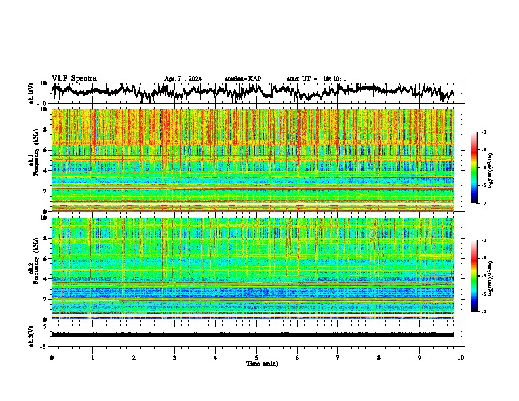
Task: Click the ch.1 "Frequency (kHz)" axis title
Action: [36, 152]
